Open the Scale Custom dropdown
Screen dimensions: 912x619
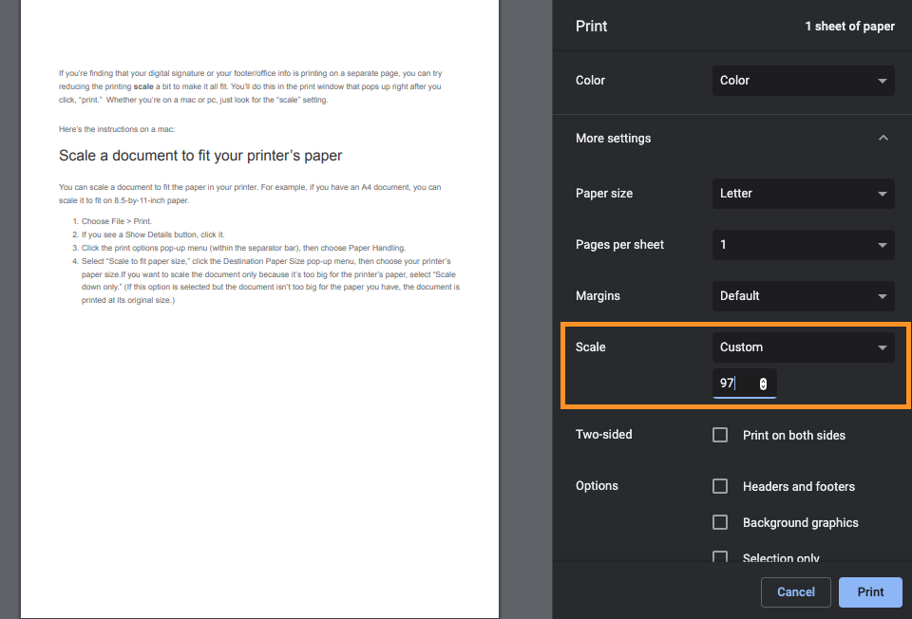804,347
